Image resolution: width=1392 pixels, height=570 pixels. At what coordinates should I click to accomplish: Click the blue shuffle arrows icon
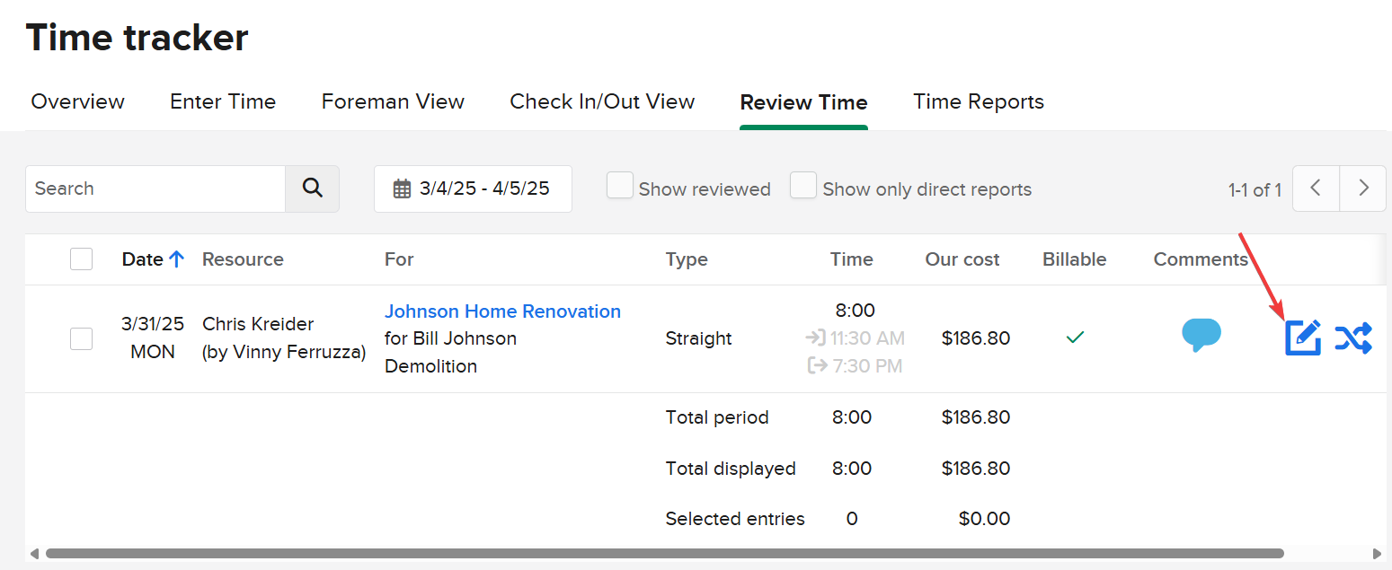click(x=1352, y=338)
